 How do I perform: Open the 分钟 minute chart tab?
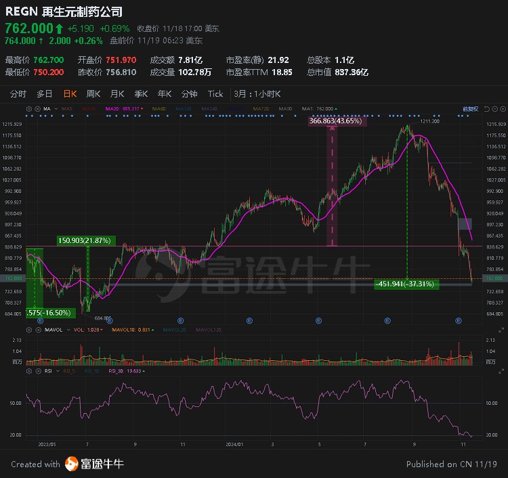(x=189, y=94)
